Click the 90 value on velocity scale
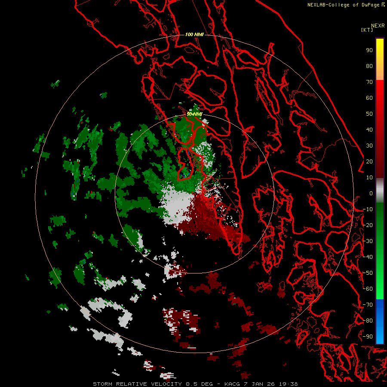 (x=369, y=50)
